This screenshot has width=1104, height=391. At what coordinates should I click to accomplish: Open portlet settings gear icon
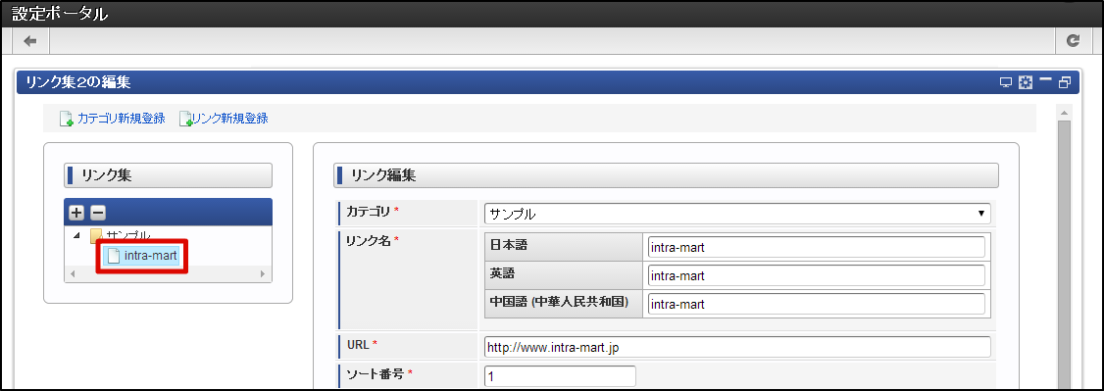[x=1026, y=83]
